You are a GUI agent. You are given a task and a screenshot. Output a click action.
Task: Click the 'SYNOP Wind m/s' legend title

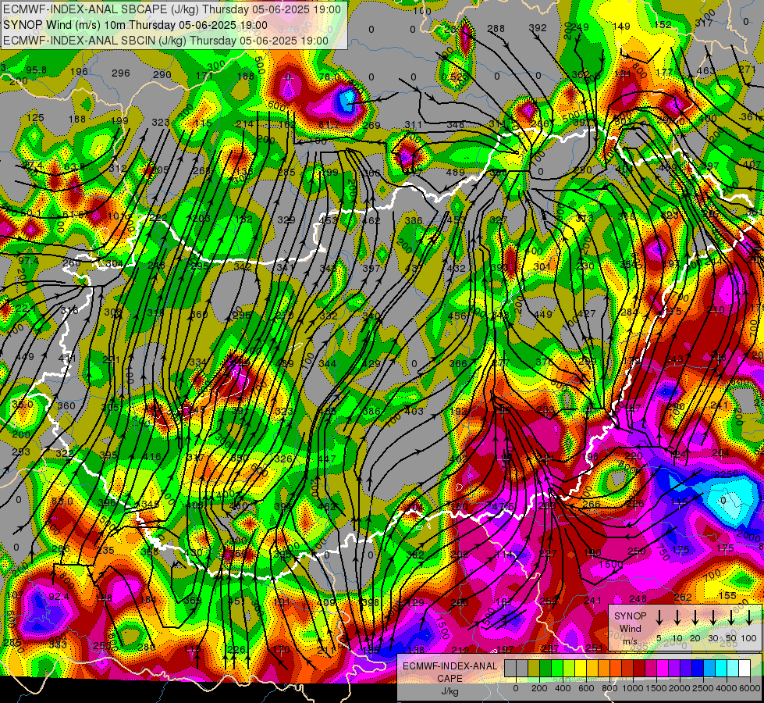(x=630, y=628)
